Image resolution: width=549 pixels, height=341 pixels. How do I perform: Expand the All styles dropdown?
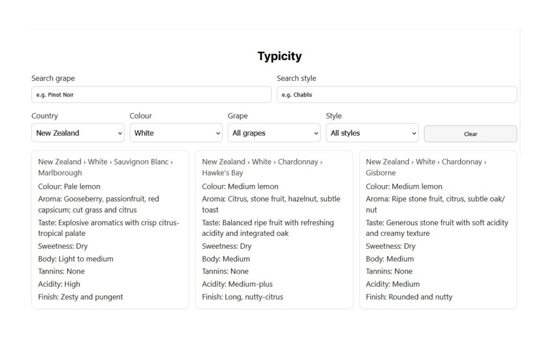[372, 133]
